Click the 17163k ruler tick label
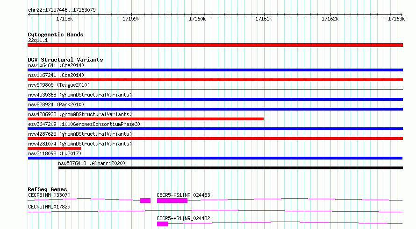Image resolution: width=416 pixels, height=229 pixels. click(396, 19)
